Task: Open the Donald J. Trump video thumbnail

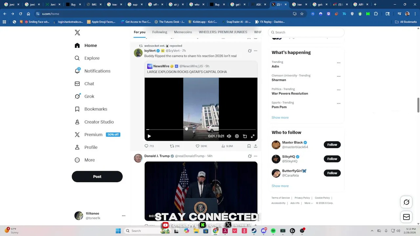Action: [x=201, y=191]
